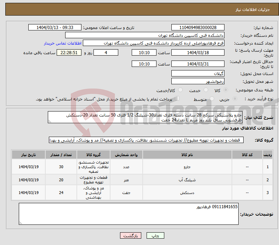Click the remaining time field 22:28:51
Image resolution: width=279 pixels, height=245 pixels.
[x=69, y=52]
